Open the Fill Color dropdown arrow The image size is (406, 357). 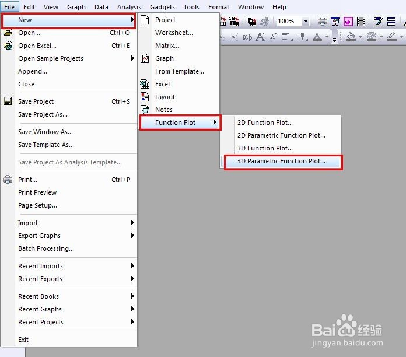click(360, 37)
